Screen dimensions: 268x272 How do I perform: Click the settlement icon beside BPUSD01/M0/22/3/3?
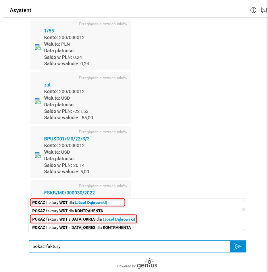coord(38,155)
